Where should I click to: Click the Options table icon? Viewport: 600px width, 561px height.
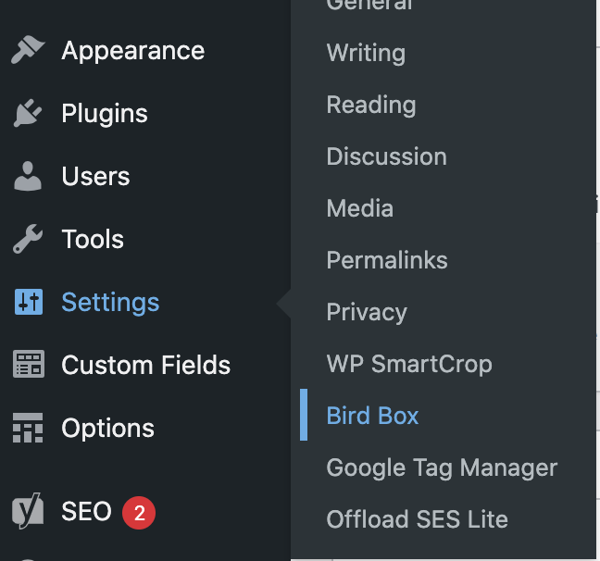pyautogui.click(x=28, y=428)
